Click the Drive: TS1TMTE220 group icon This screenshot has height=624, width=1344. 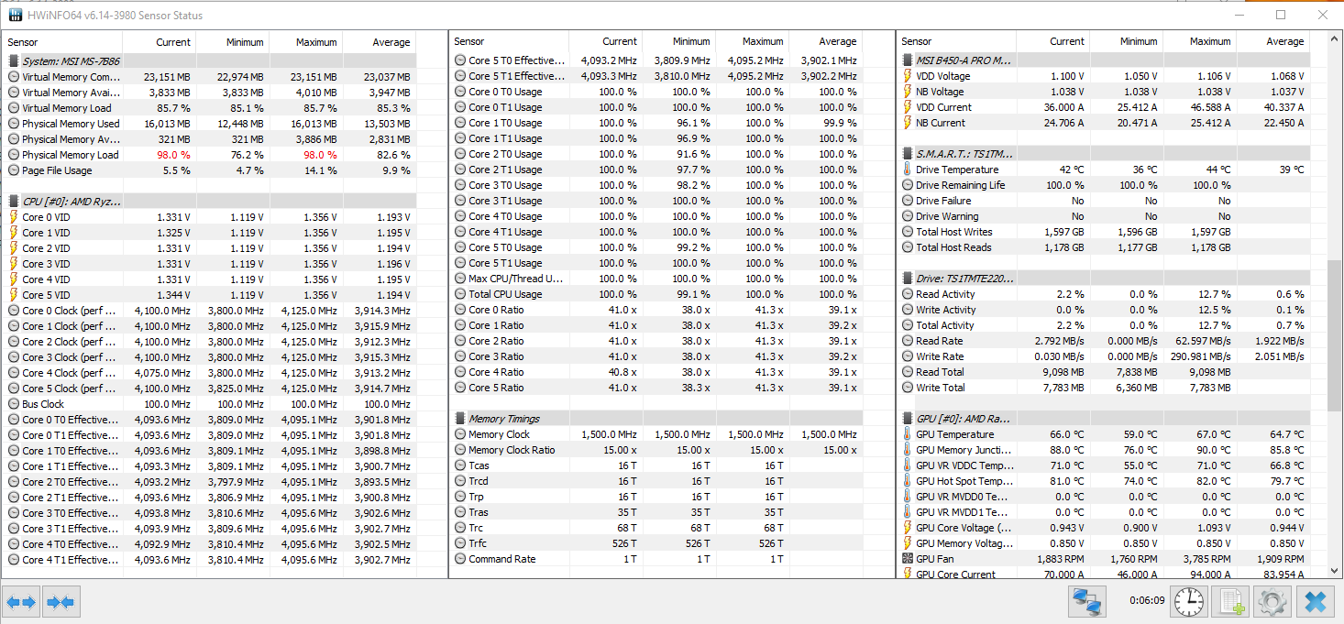908,279
